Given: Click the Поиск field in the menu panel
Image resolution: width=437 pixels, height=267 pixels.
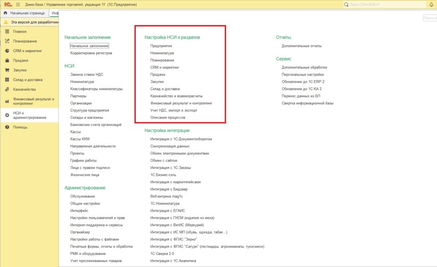Looking at the screenshot, I should (430, 18).
